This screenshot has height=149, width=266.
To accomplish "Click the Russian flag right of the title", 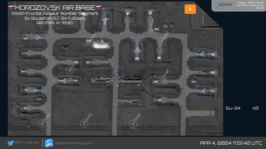I will coord(98,8).
